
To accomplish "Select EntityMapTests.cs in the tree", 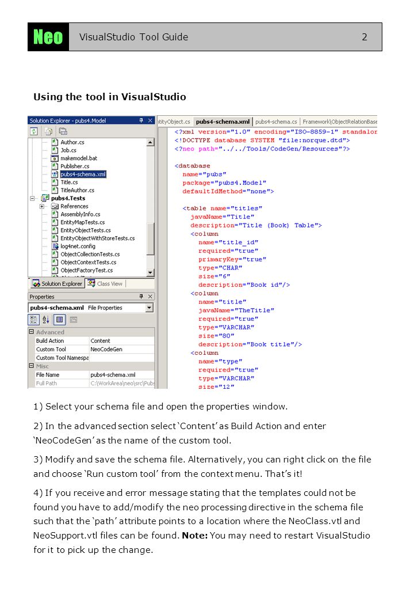I will tap(83, 222).
